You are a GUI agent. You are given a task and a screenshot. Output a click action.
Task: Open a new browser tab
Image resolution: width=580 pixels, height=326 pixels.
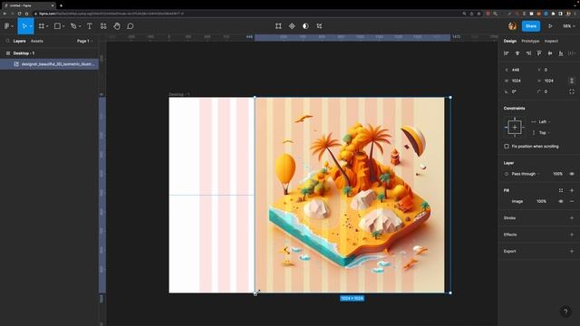pos(61,5)
